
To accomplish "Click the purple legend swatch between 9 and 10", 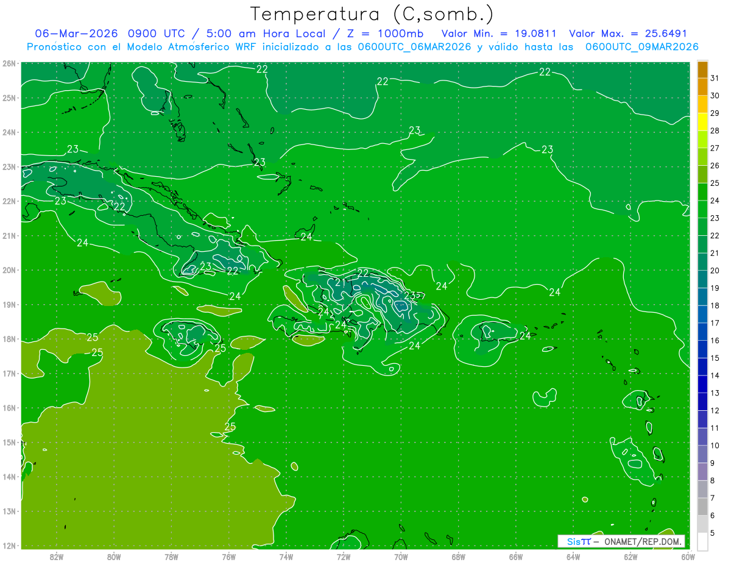I will tap(702, 454).
